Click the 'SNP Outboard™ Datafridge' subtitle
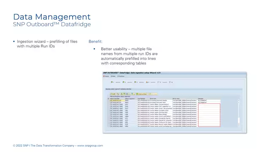The width and height of the screenshot is (270, 152). pyautogui.click(x=52, y=24)
